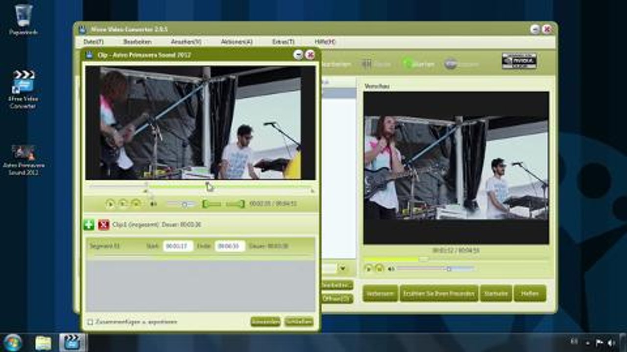Mute the Vorschau preview audio
This screenshot has height=352, width=627.
(x=391, y=268)
